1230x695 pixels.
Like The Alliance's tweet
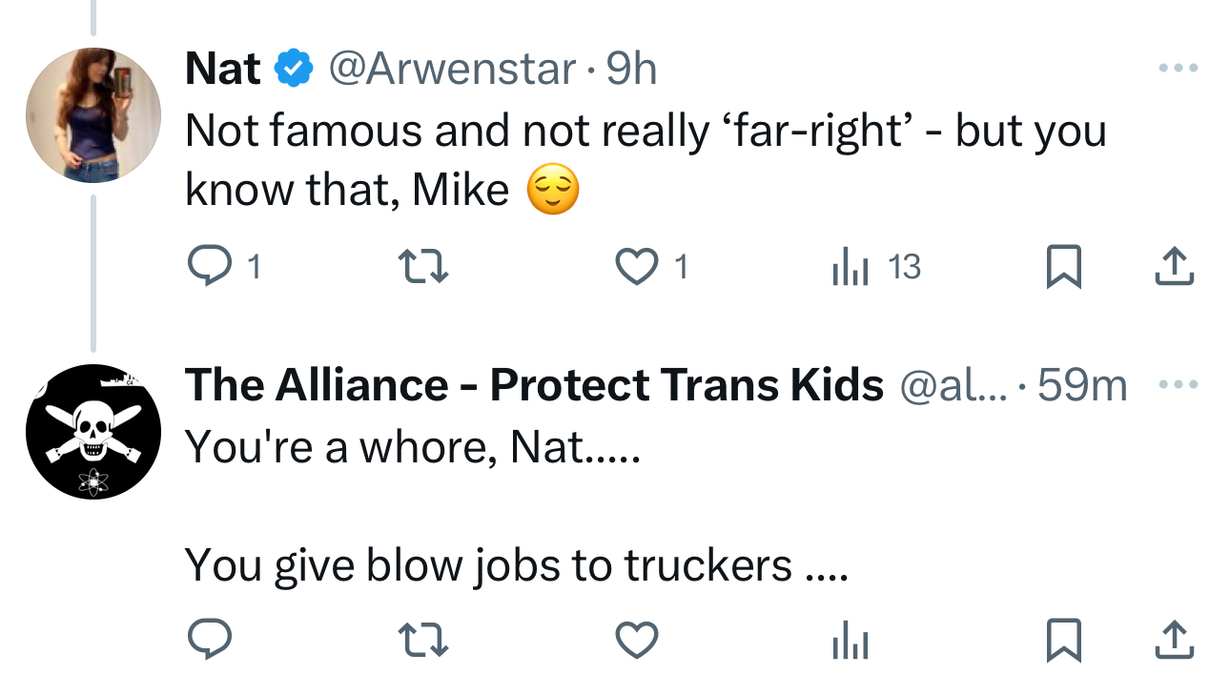point(637,640)
